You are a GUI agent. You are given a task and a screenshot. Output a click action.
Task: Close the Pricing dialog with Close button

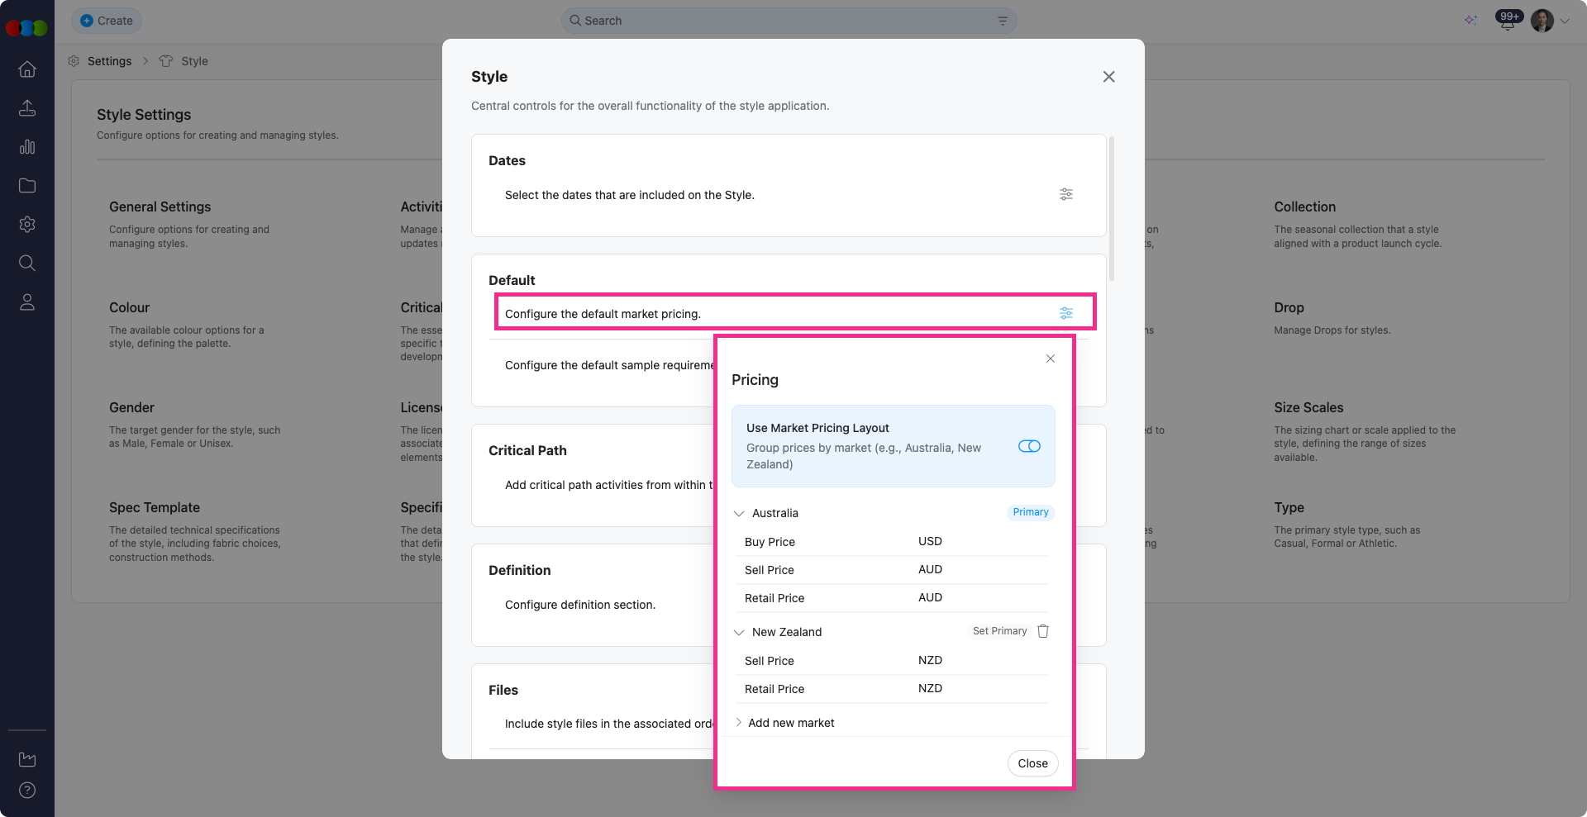click(1032, 763)
